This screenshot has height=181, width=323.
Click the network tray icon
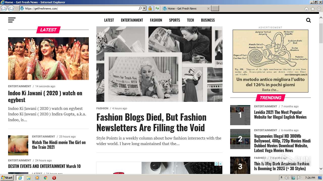[x=293, y=178]
